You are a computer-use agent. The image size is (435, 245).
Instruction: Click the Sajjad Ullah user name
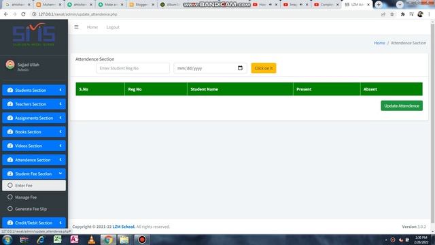tap(29, 65)
